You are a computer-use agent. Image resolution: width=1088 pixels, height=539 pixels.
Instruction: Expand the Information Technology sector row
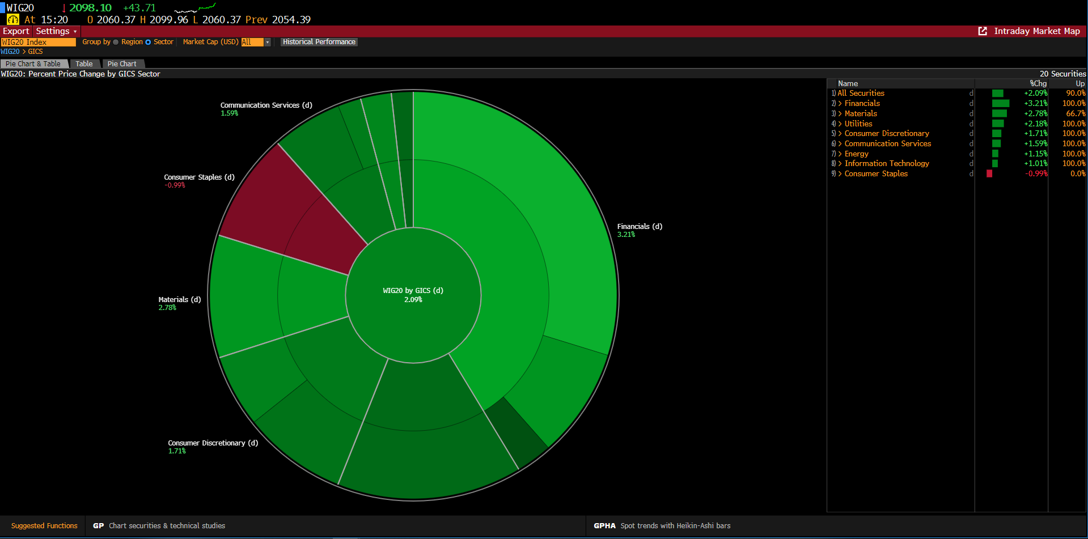[886, 164]
